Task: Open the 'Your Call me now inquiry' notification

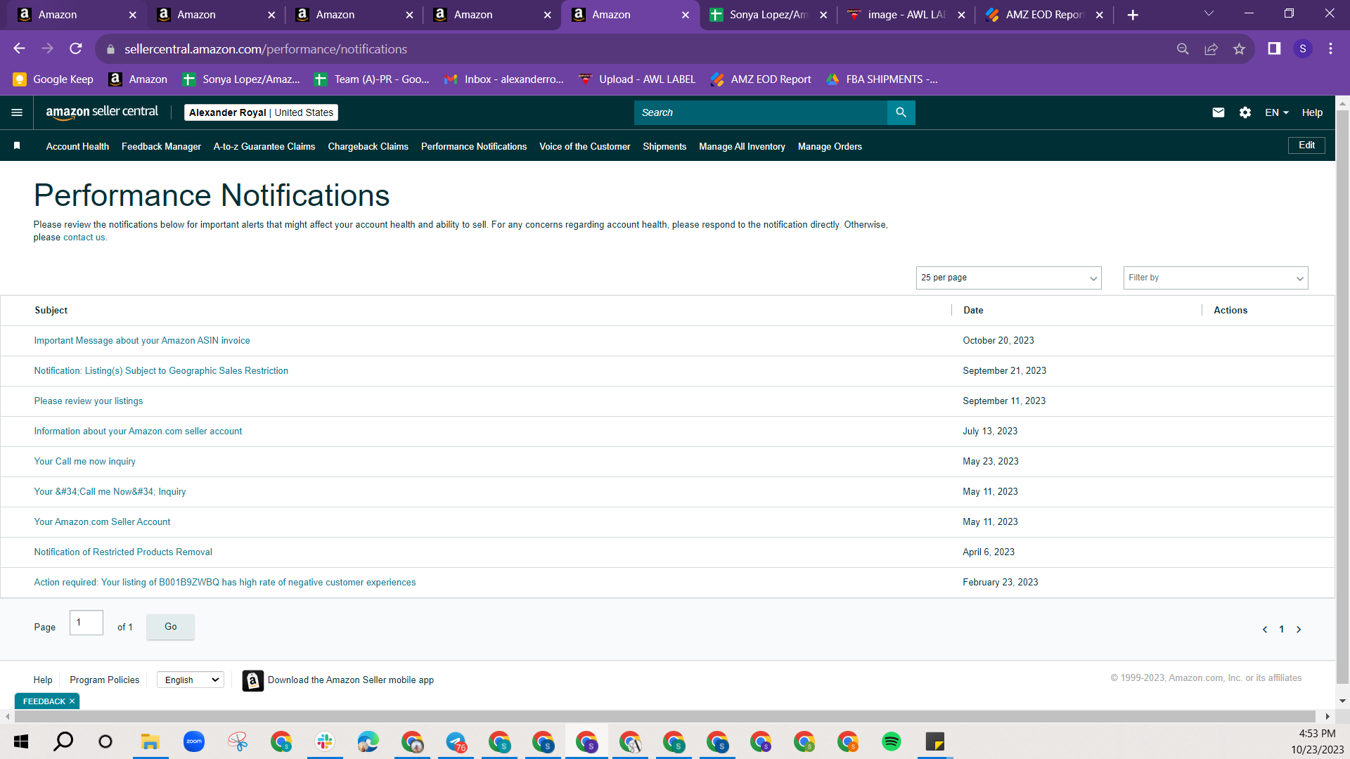Action: point(85,462)
